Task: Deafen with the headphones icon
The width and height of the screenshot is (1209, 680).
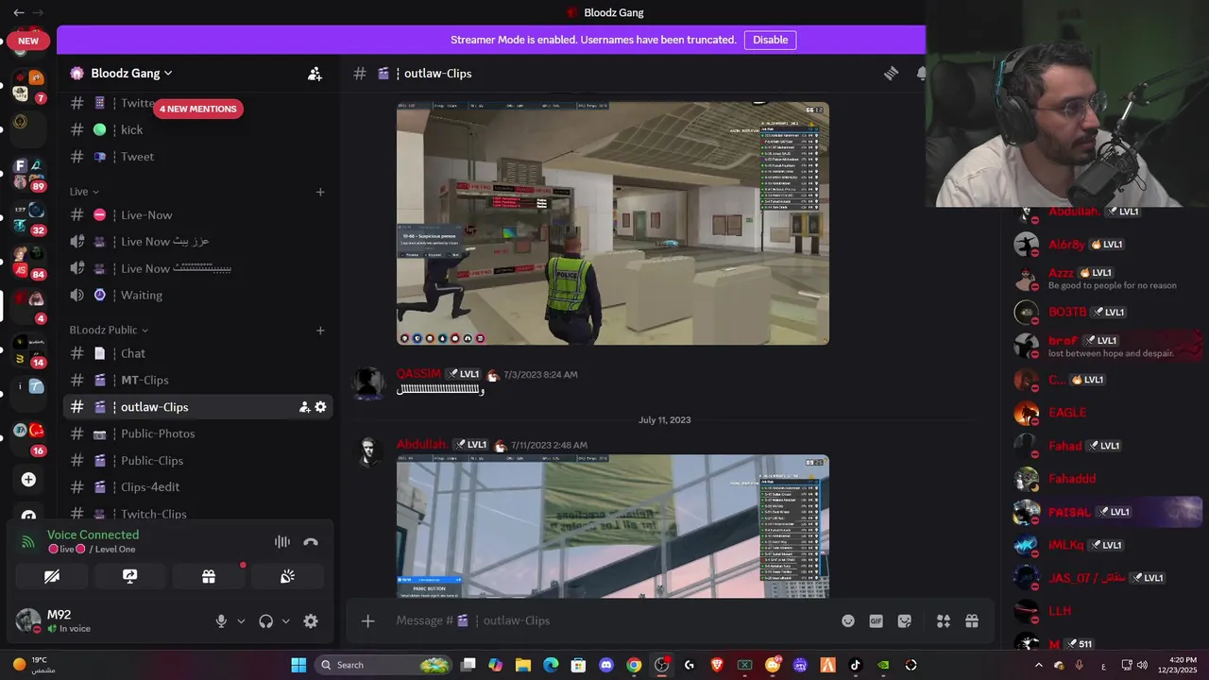Action: pos(265,620)
